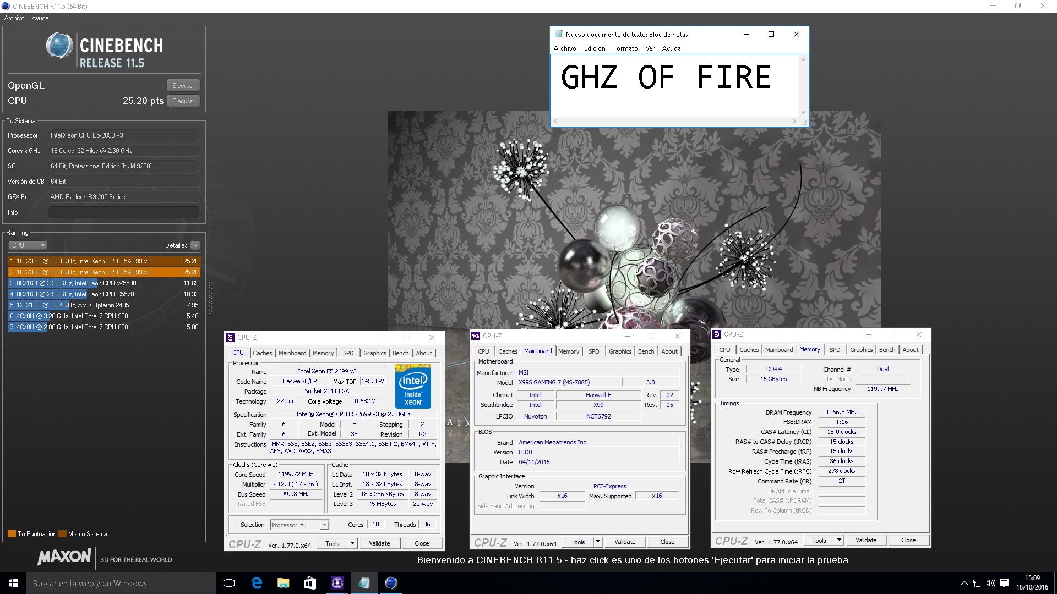This screenshot has width=1057, height=594.
Task: Switch to CPU-Z via its taskbar icon
Action: [337, 583]
